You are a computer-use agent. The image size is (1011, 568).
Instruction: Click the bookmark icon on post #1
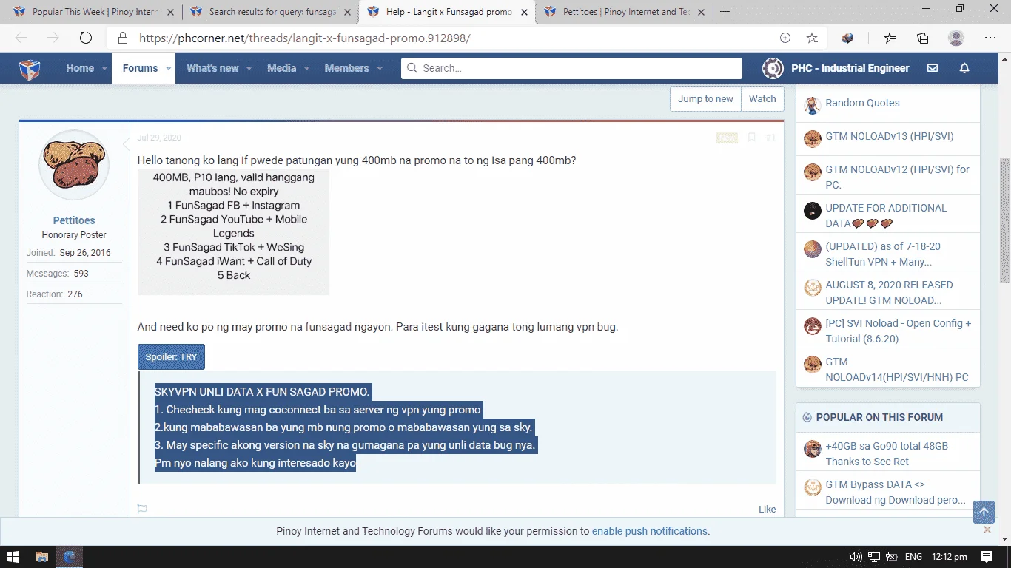(751, 138)
